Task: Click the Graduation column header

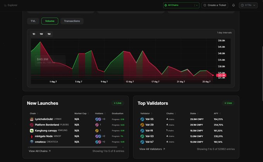Action: (118, 114)
